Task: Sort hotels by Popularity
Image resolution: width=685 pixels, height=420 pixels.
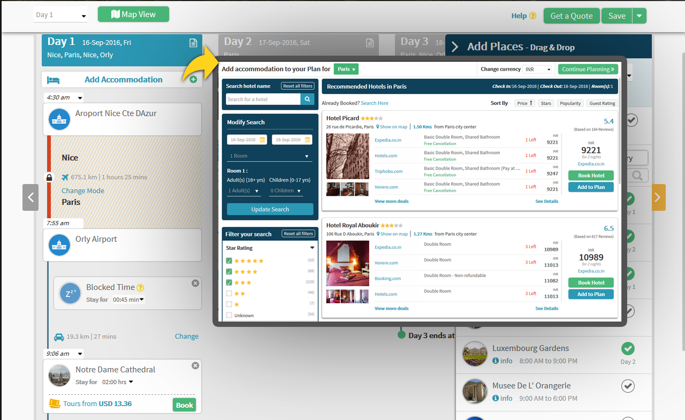Action: point(570,103)
